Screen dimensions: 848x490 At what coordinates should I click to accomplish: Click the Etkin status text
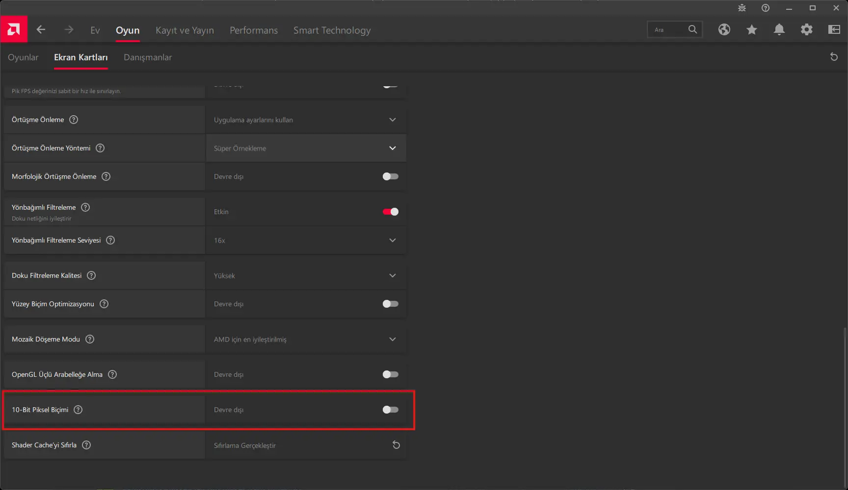[221, 212]
